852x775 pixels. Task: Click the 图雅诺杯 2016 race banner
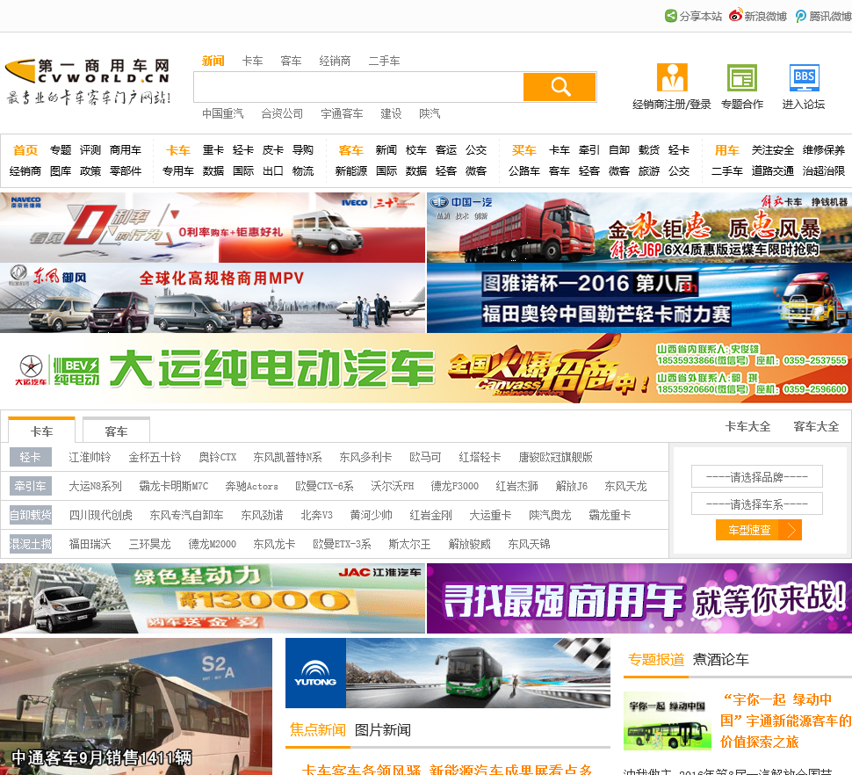tap(639, 298)
